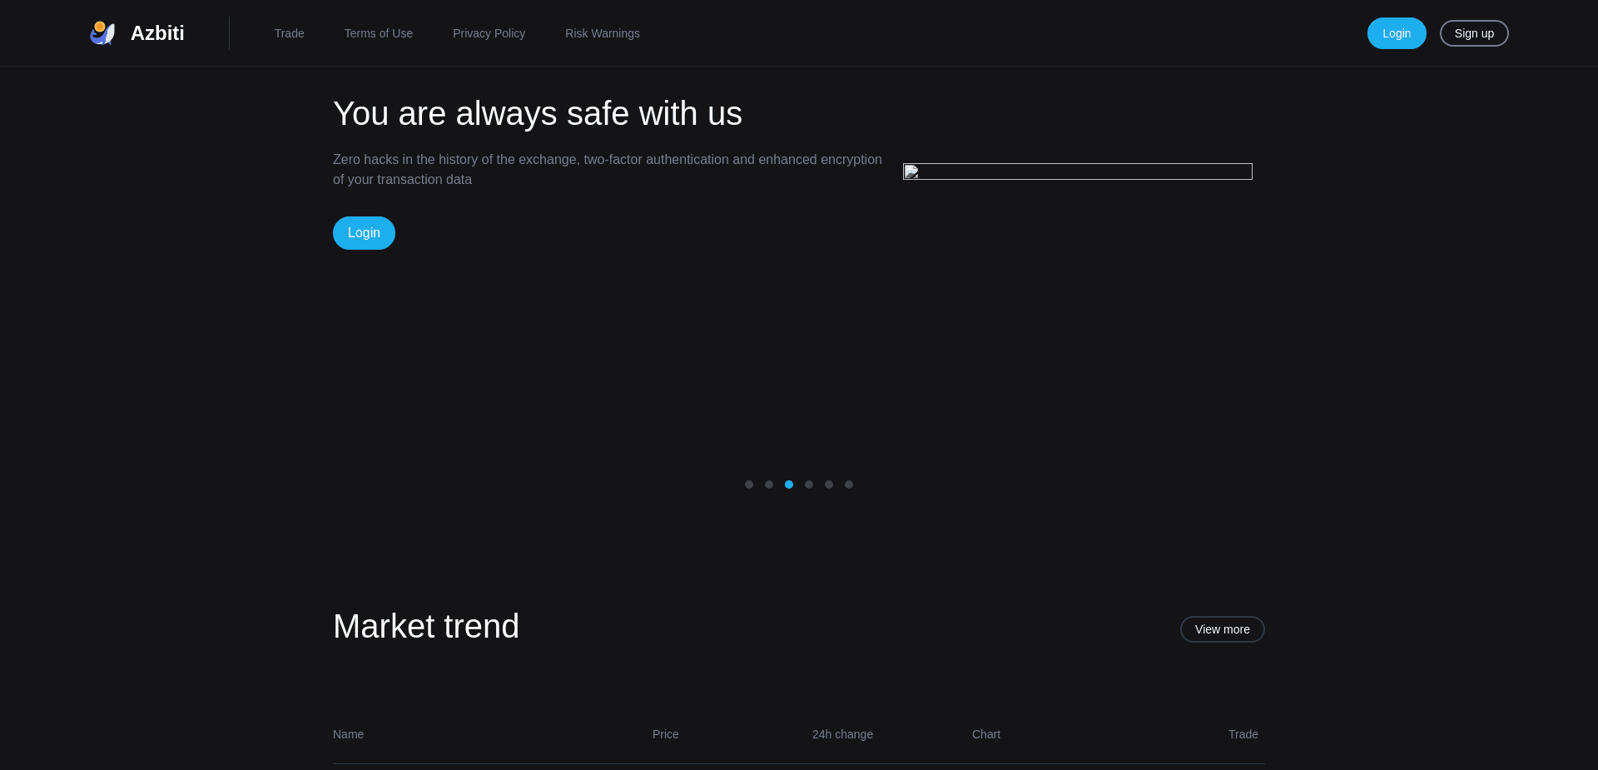Viewport: 1598px width, 770px height.
Task: Sort the table by Price column
Action: point(665,734)
